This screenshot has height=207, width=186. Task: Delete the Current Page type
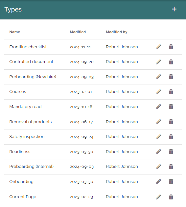[x=171, y=197]
